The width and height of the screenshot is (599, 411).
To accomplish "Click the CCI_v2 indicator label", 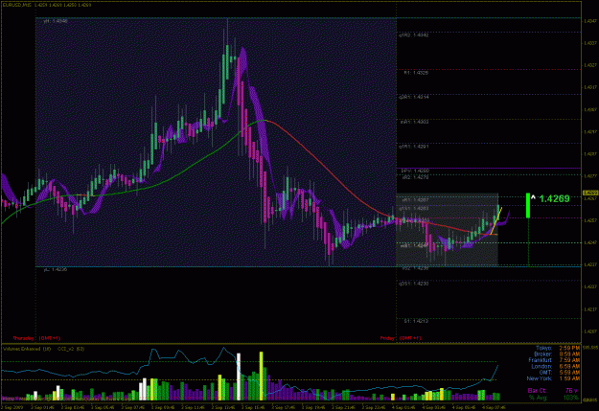I will pyautogui.click(x=71, y=349).
